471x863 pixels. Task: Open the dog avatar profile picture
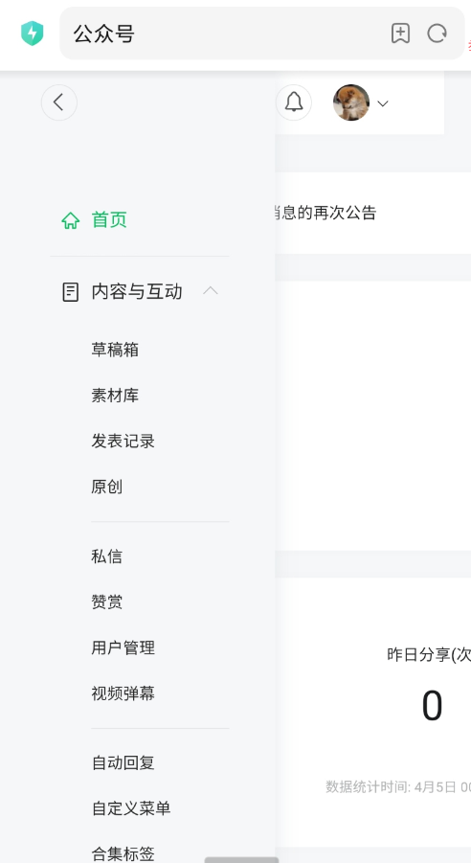351,102
